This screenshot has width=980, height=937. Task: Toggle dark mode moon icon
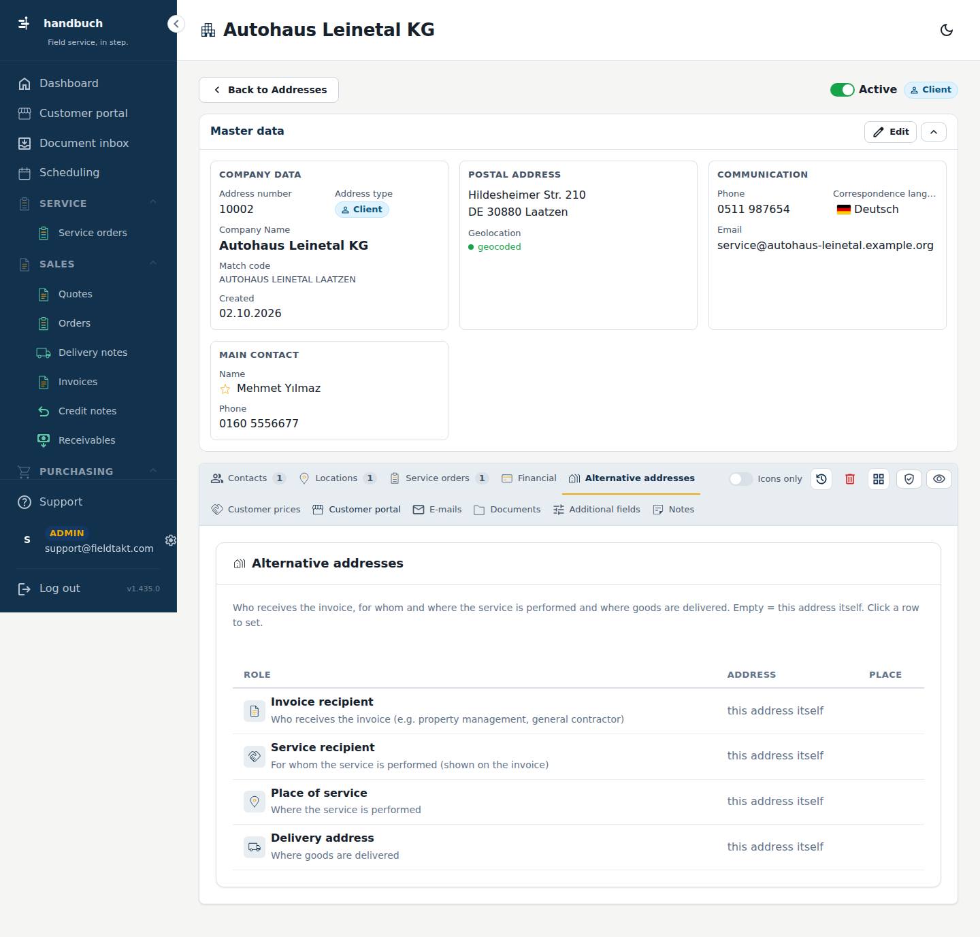tap(947, 30)
